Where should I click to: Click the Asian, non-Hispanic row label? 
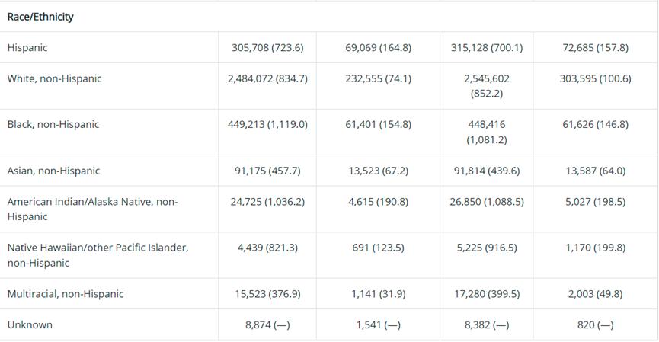click(53, 171)
